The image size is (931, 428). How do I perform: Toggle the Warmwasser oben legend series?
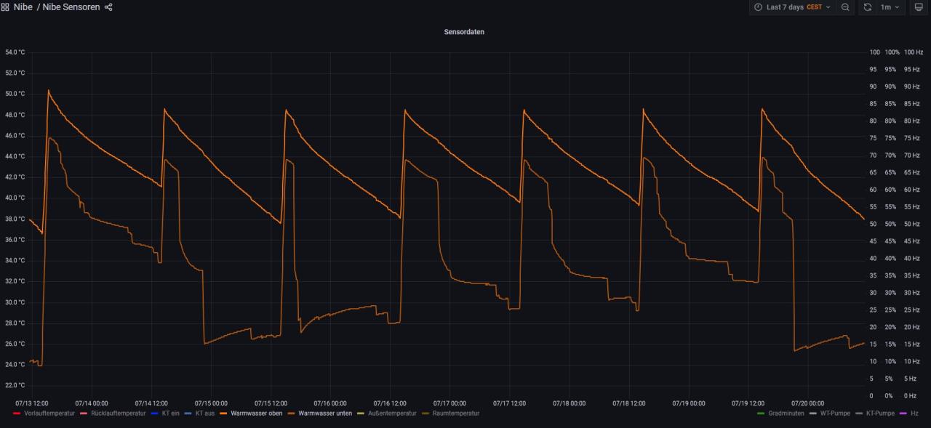pos(255,413)
